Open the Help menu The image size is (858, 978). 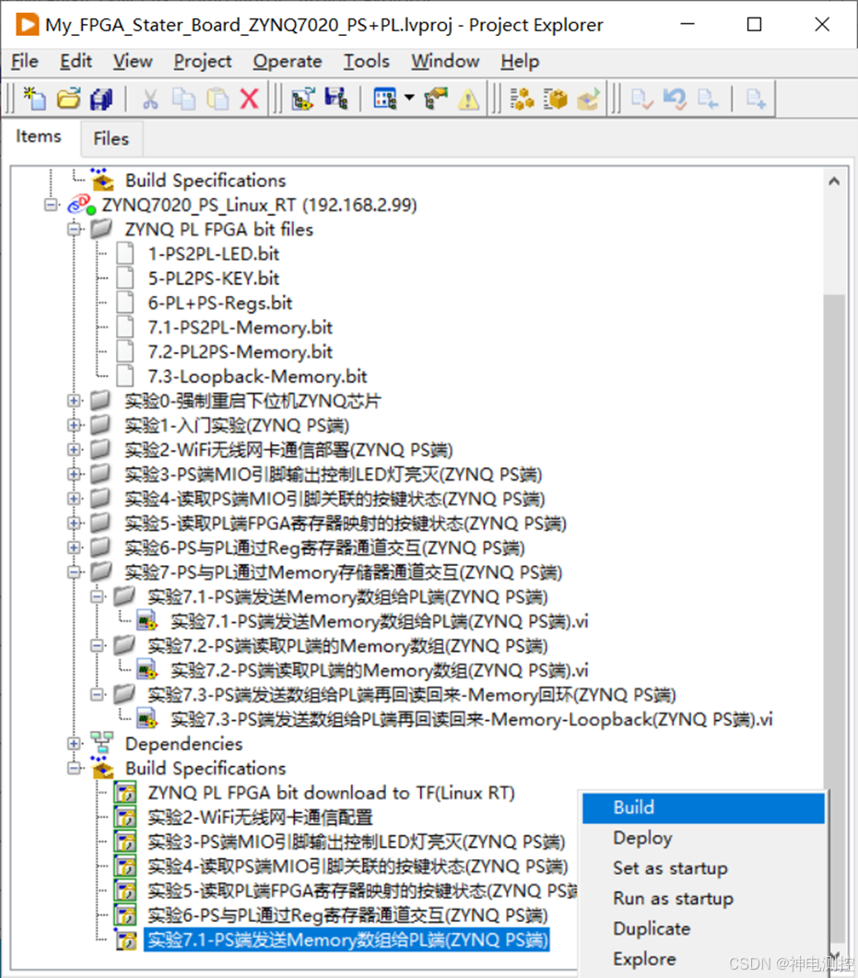click(x=520, y=61)
